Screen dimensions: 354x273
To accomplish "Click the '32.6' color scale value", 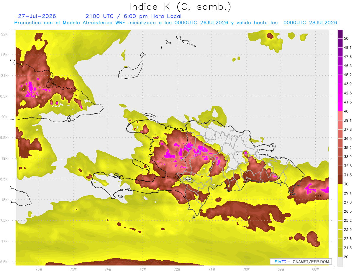I will [x=348, y=166].
